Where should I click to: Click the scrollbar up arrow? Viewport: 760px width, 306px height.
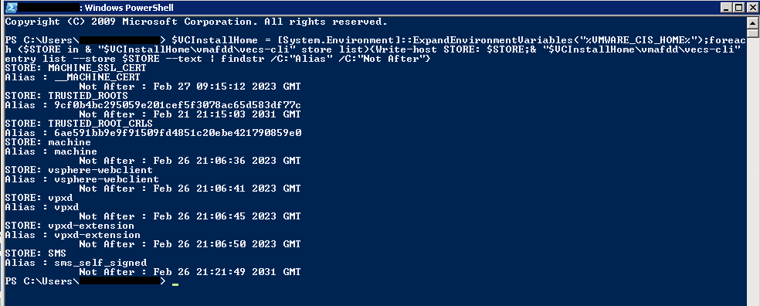point(752,22)
